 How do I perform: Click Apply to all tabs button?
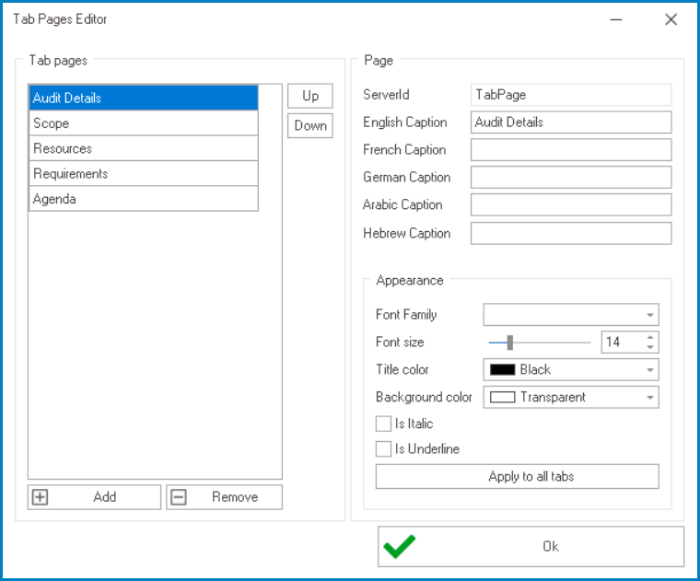coord(517,477)
